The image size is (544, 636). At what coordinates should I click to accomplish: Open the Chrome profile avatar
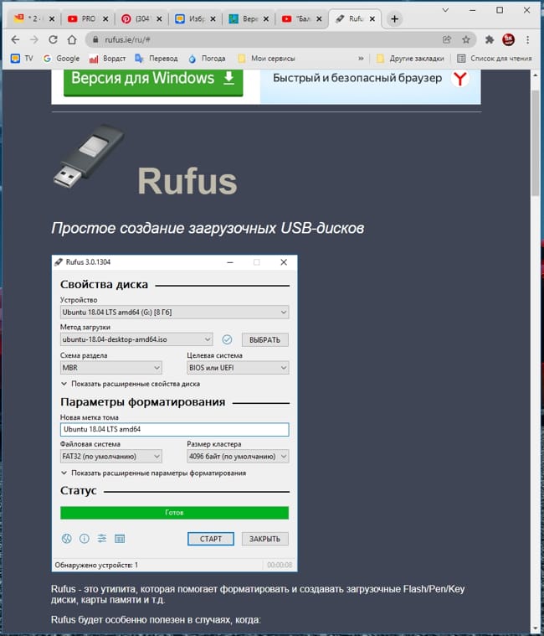(508, 39)
